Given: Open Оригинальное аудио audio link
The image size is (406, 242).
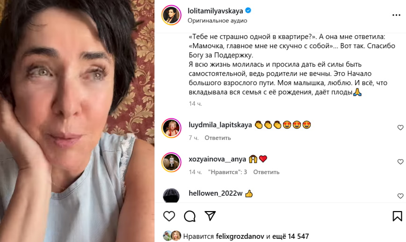Looking at the screenshot, I should [217, 21].
